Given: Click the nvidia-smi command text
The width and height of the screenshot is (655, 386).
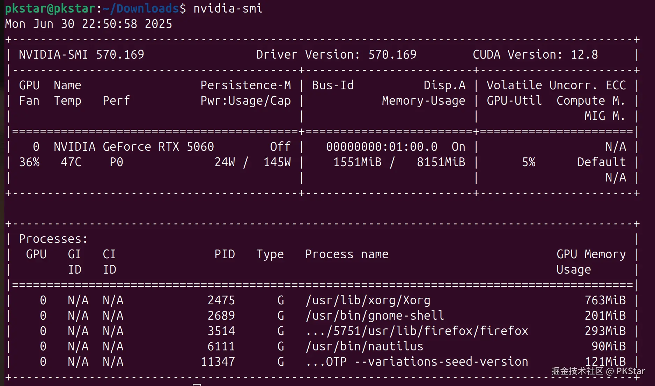Looking at the screenshot, I should [228, 8].
